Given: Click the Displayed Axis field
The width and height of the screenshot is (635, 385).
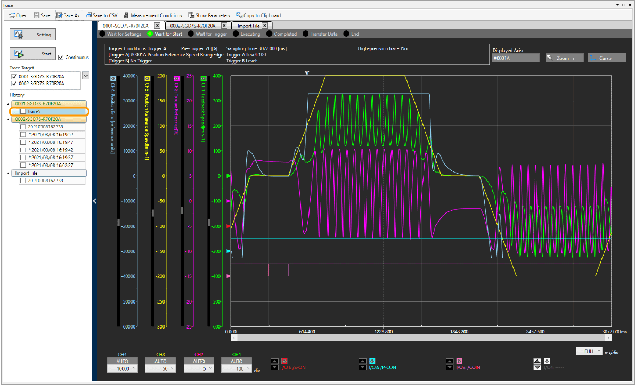Looking at the screenshot, I should (x=516, y=58).
